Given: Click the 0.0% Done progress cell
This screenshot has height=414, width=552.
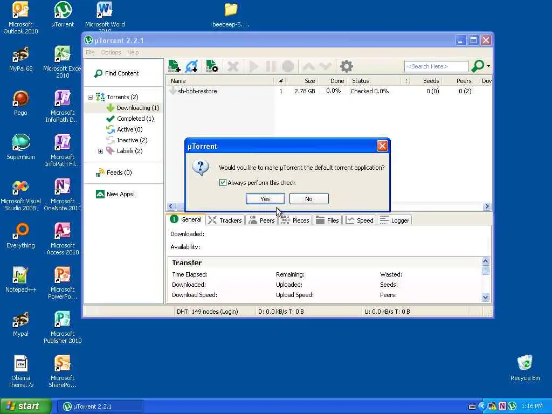Looking at the screenshot, I should [x=333, y=91].
